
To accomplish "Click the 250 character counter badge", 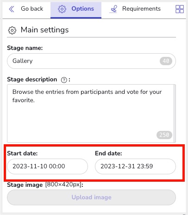I will (x=164, y=135).
